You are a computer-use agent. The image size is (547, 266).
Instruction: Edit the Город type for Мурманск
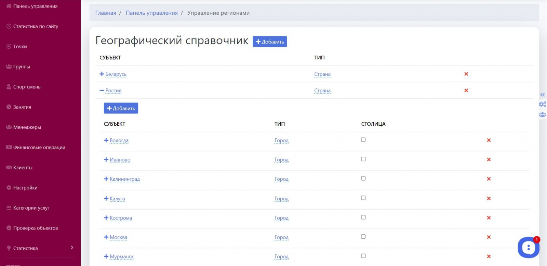tap(281, 256)
